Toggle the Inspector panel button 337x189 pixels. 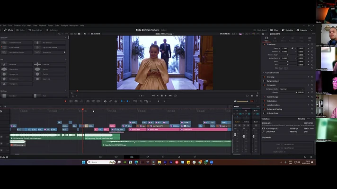302,30
